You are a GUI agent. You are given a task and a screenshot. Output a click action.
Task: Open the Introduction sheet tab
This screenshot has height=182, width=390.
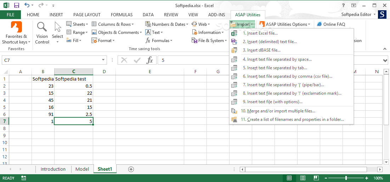pos(53,169)
